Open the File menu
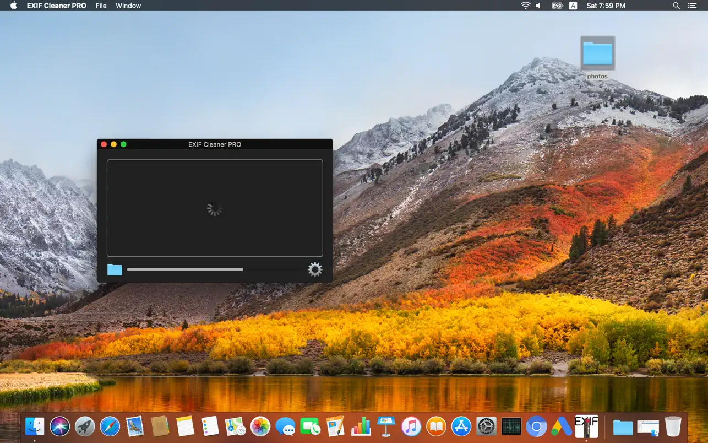 101,6
